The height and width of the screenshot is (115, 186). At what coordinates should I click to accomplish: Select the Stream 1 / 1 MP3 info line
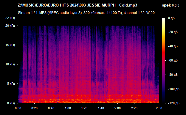click(88, 13)
